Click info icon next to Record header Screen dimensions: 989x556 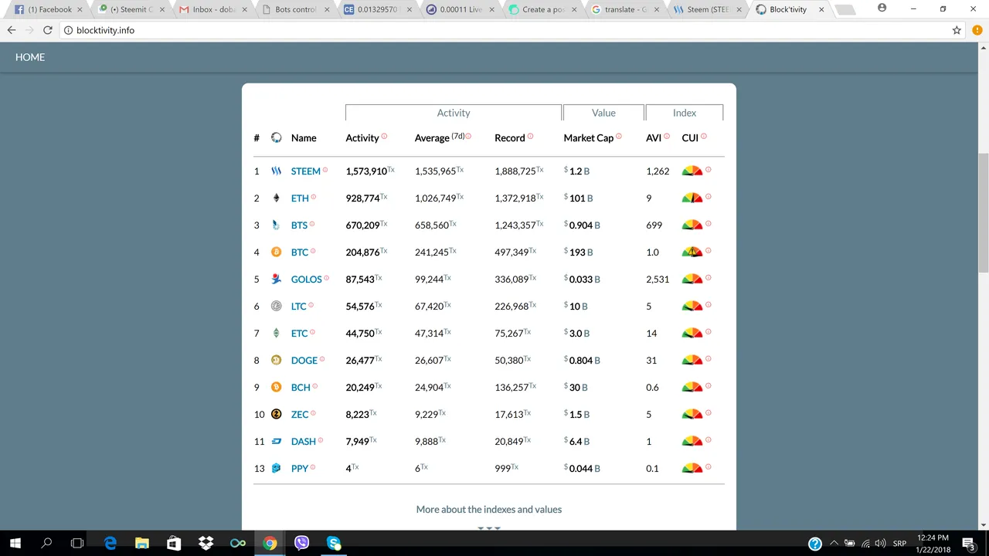point(531,136)
